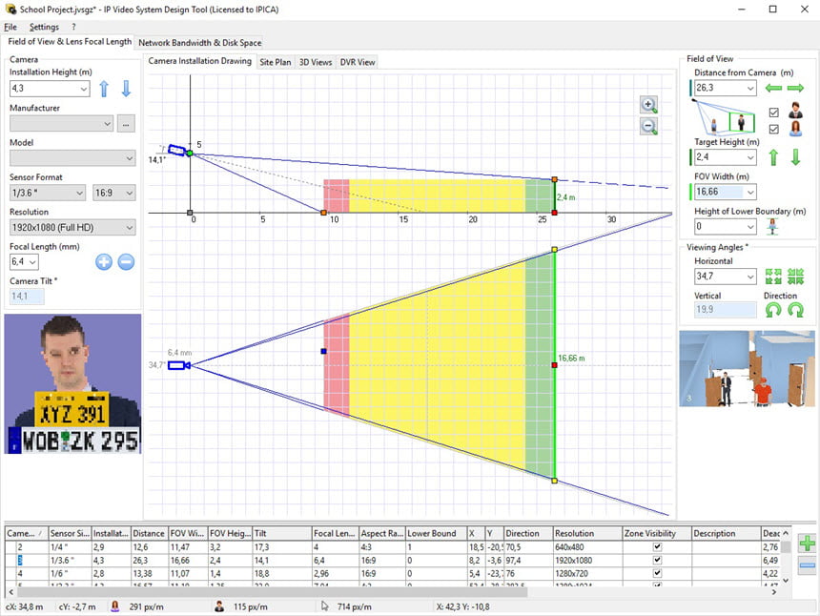Open the FOV Width dropdown

click(x=750, y=192)
